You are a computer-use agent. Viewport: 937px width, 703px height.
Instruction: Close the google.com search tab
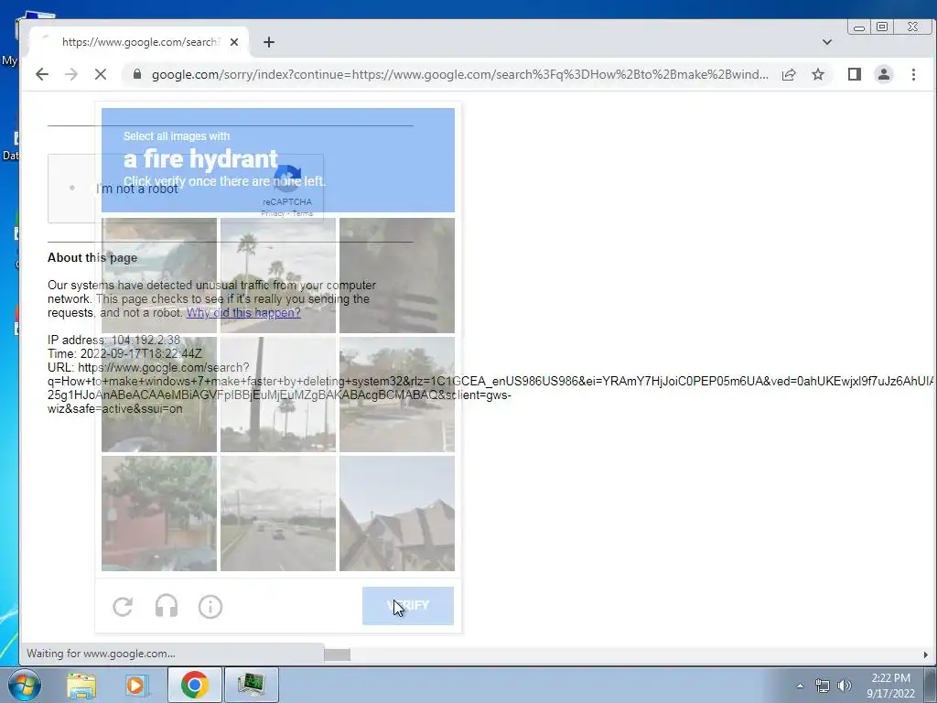(x=234, y=42)
